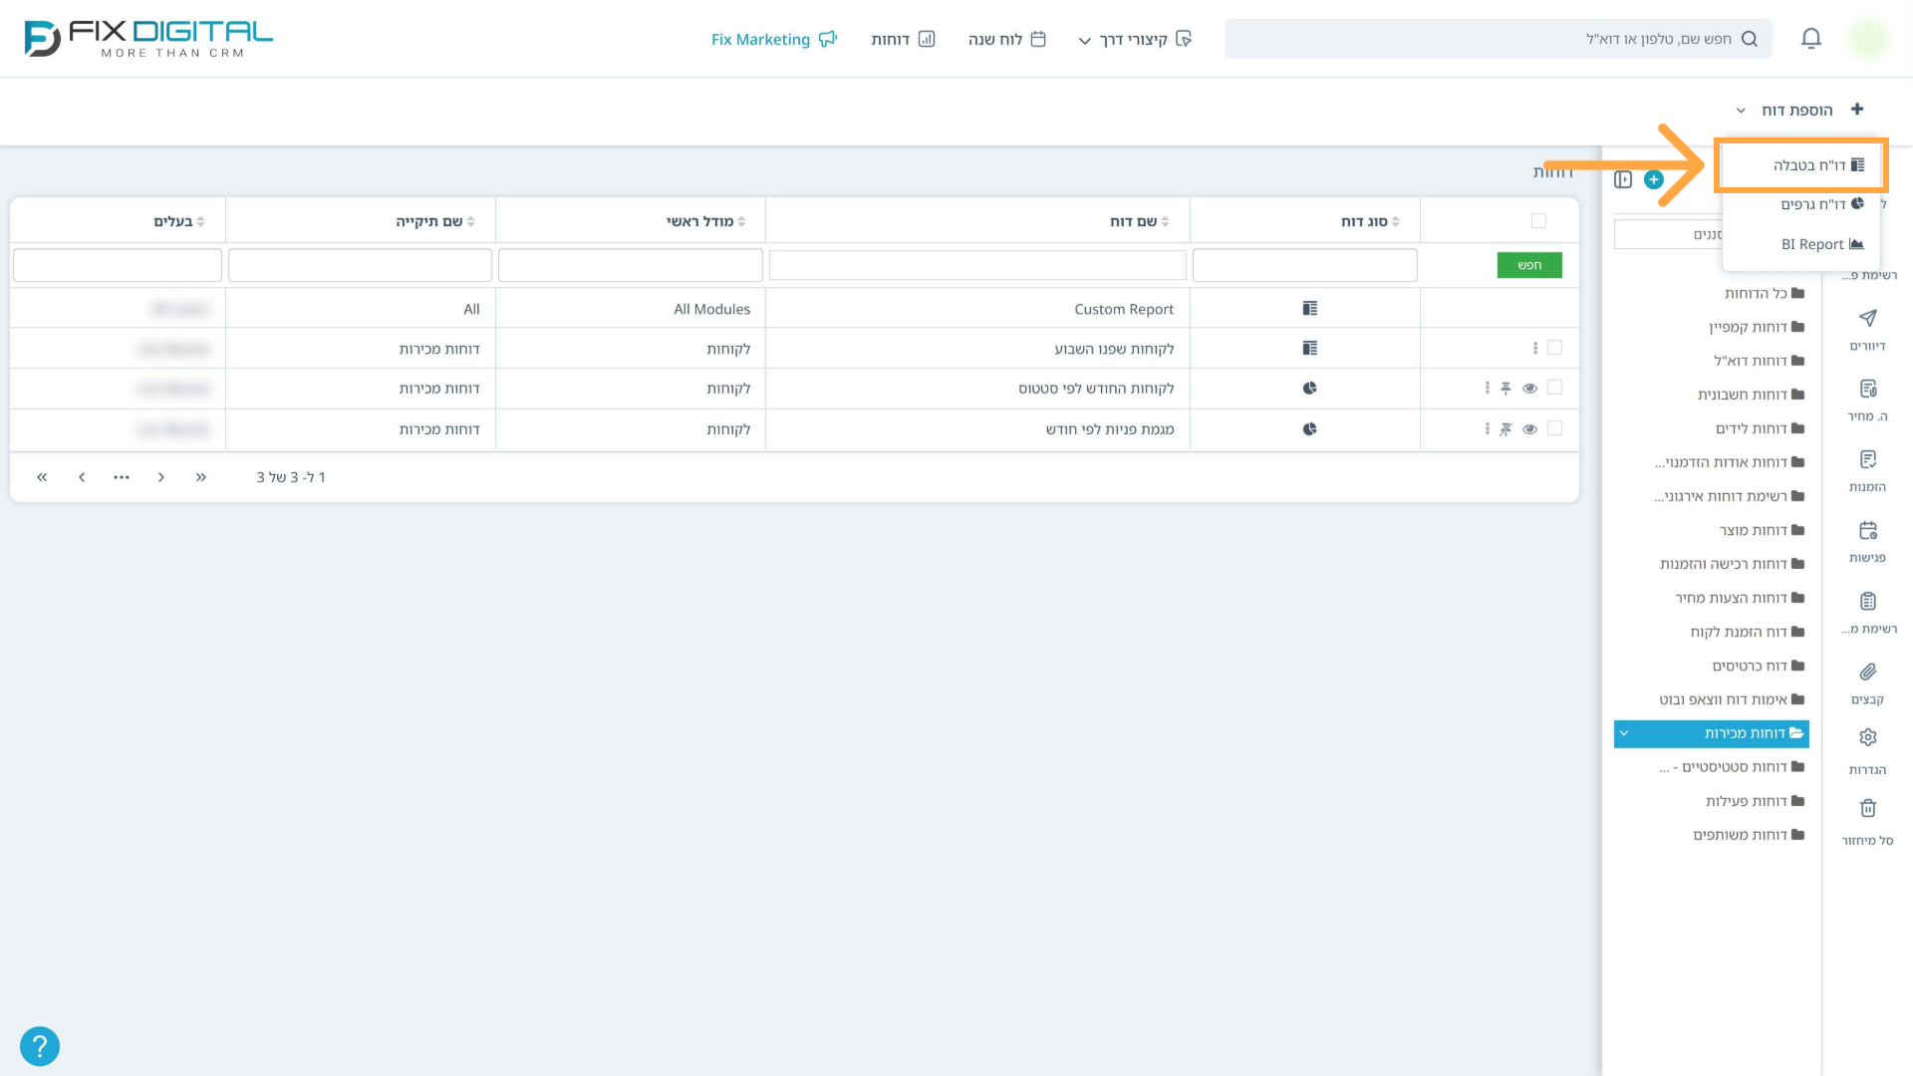Click the Fix Digital logo
This screenshot has width=1913, height=1076.
147,39
